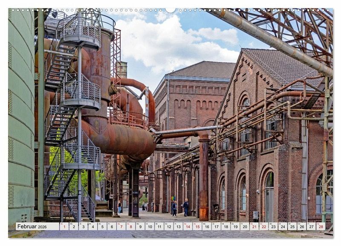This screenshot has height=246, width=341.
Task: Click the pedestrians walking on the path
Action: (x=180, y=208)
